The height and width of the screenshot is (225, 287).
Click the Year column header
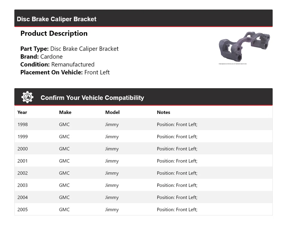click(x=22, y=112)
